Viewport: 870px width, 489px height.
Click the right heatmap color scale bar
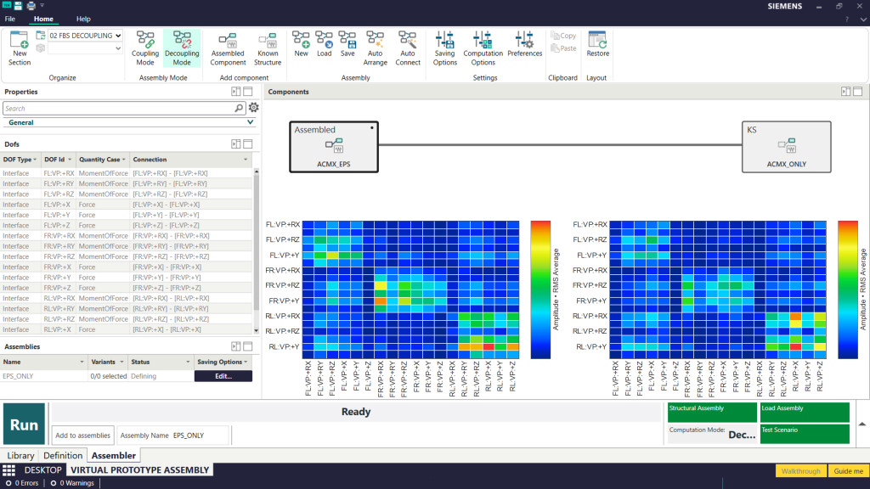848,289
